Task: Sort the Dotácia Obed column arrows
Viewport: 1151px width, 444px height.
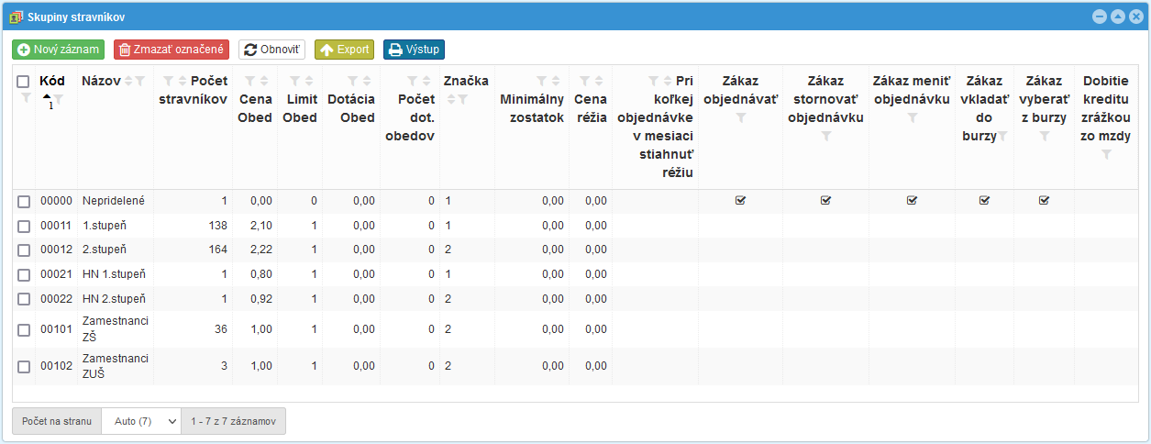Action: coord(367,81)
